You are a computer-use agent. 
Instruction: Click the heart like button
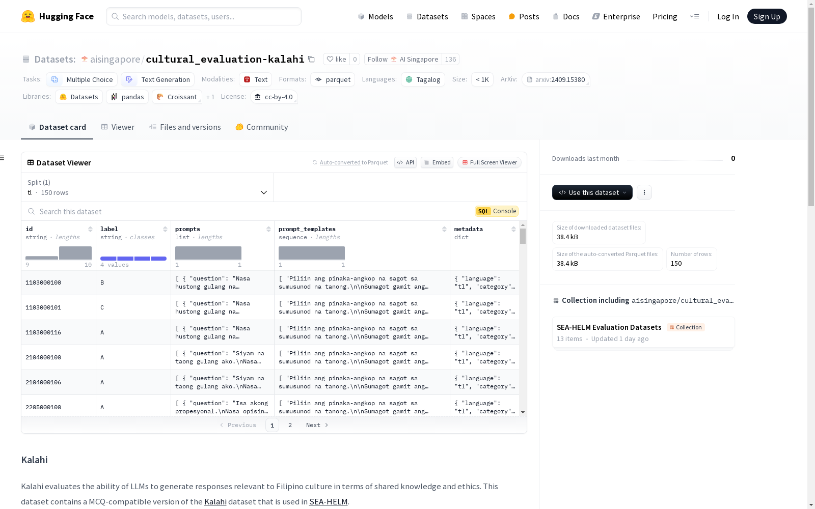click(336, 59)
